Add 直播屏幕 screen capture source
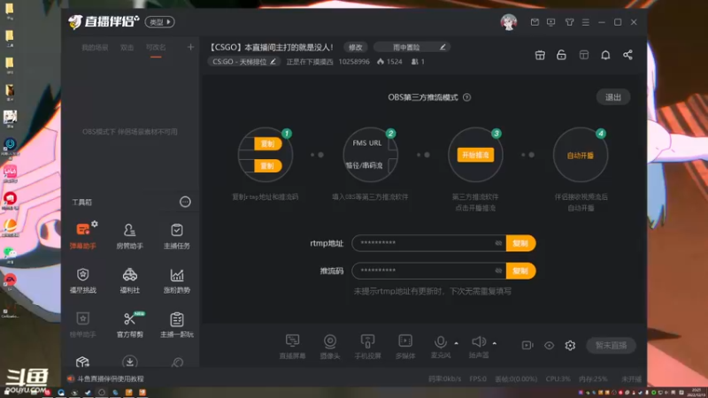The width and height of the screenshot is (708, 398). click(x=292, y=346)
